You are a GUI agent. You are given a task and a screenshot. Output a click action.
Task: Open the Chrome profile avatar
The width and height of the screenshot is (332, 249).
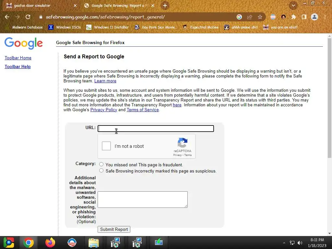pos(314,17)
